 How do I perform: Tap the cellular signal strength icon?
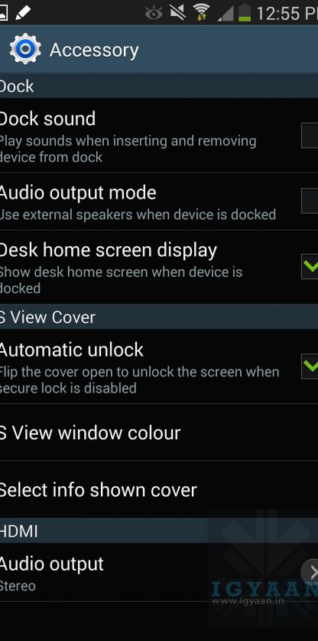tap(226, 14)
